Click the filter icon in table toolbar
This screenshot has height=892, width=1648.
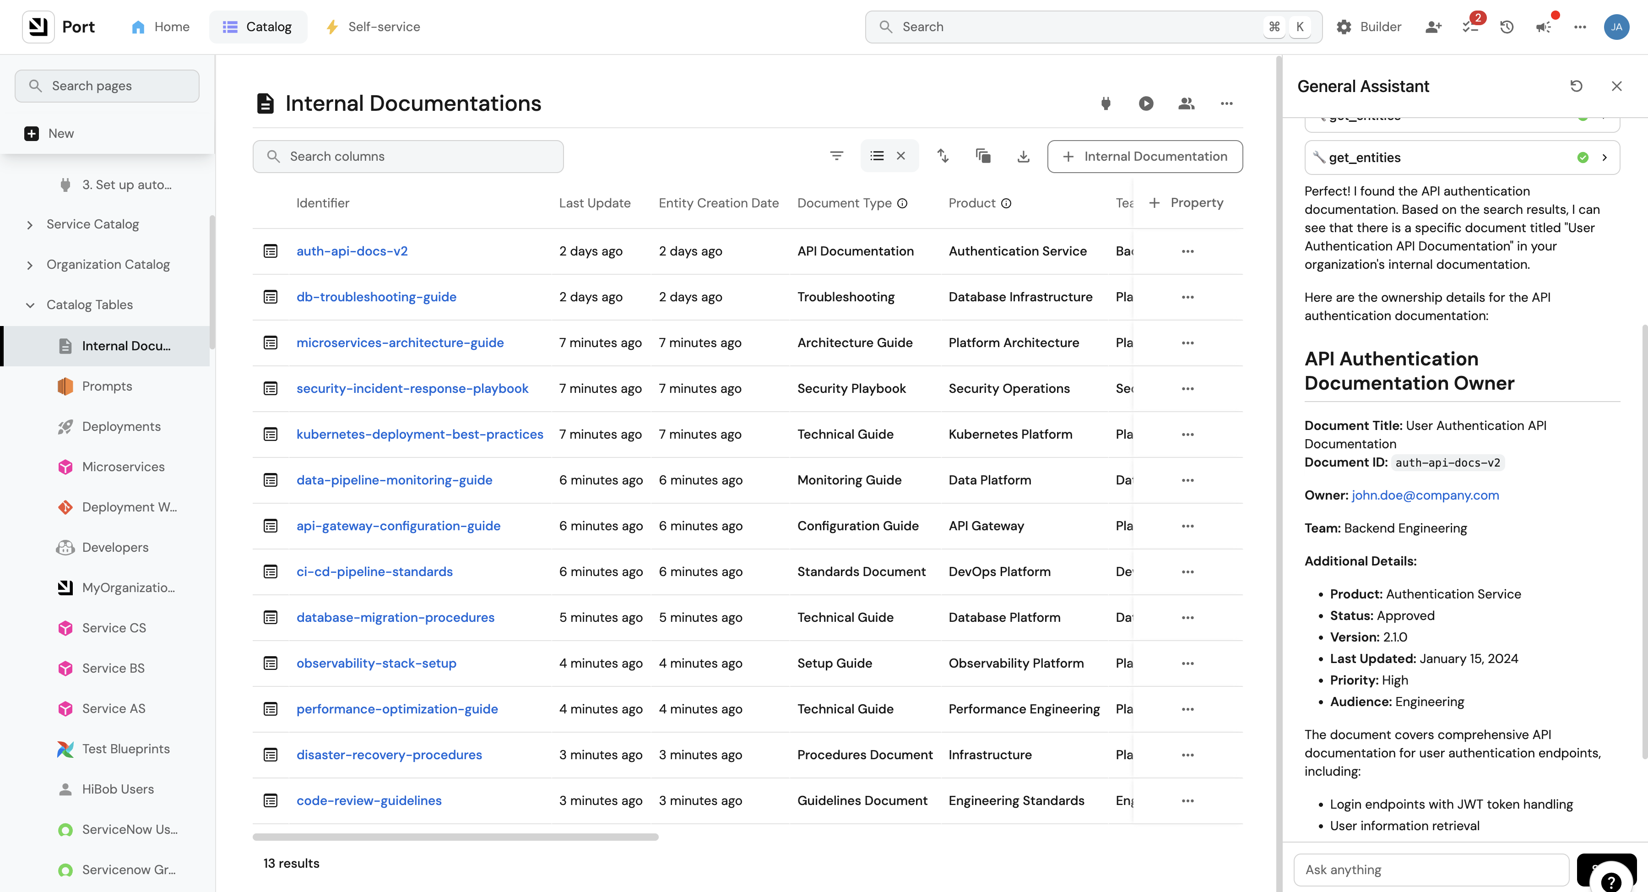tap(836, 156)
